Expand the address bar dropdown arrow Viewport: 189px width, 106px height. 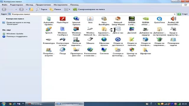[175, 14]
